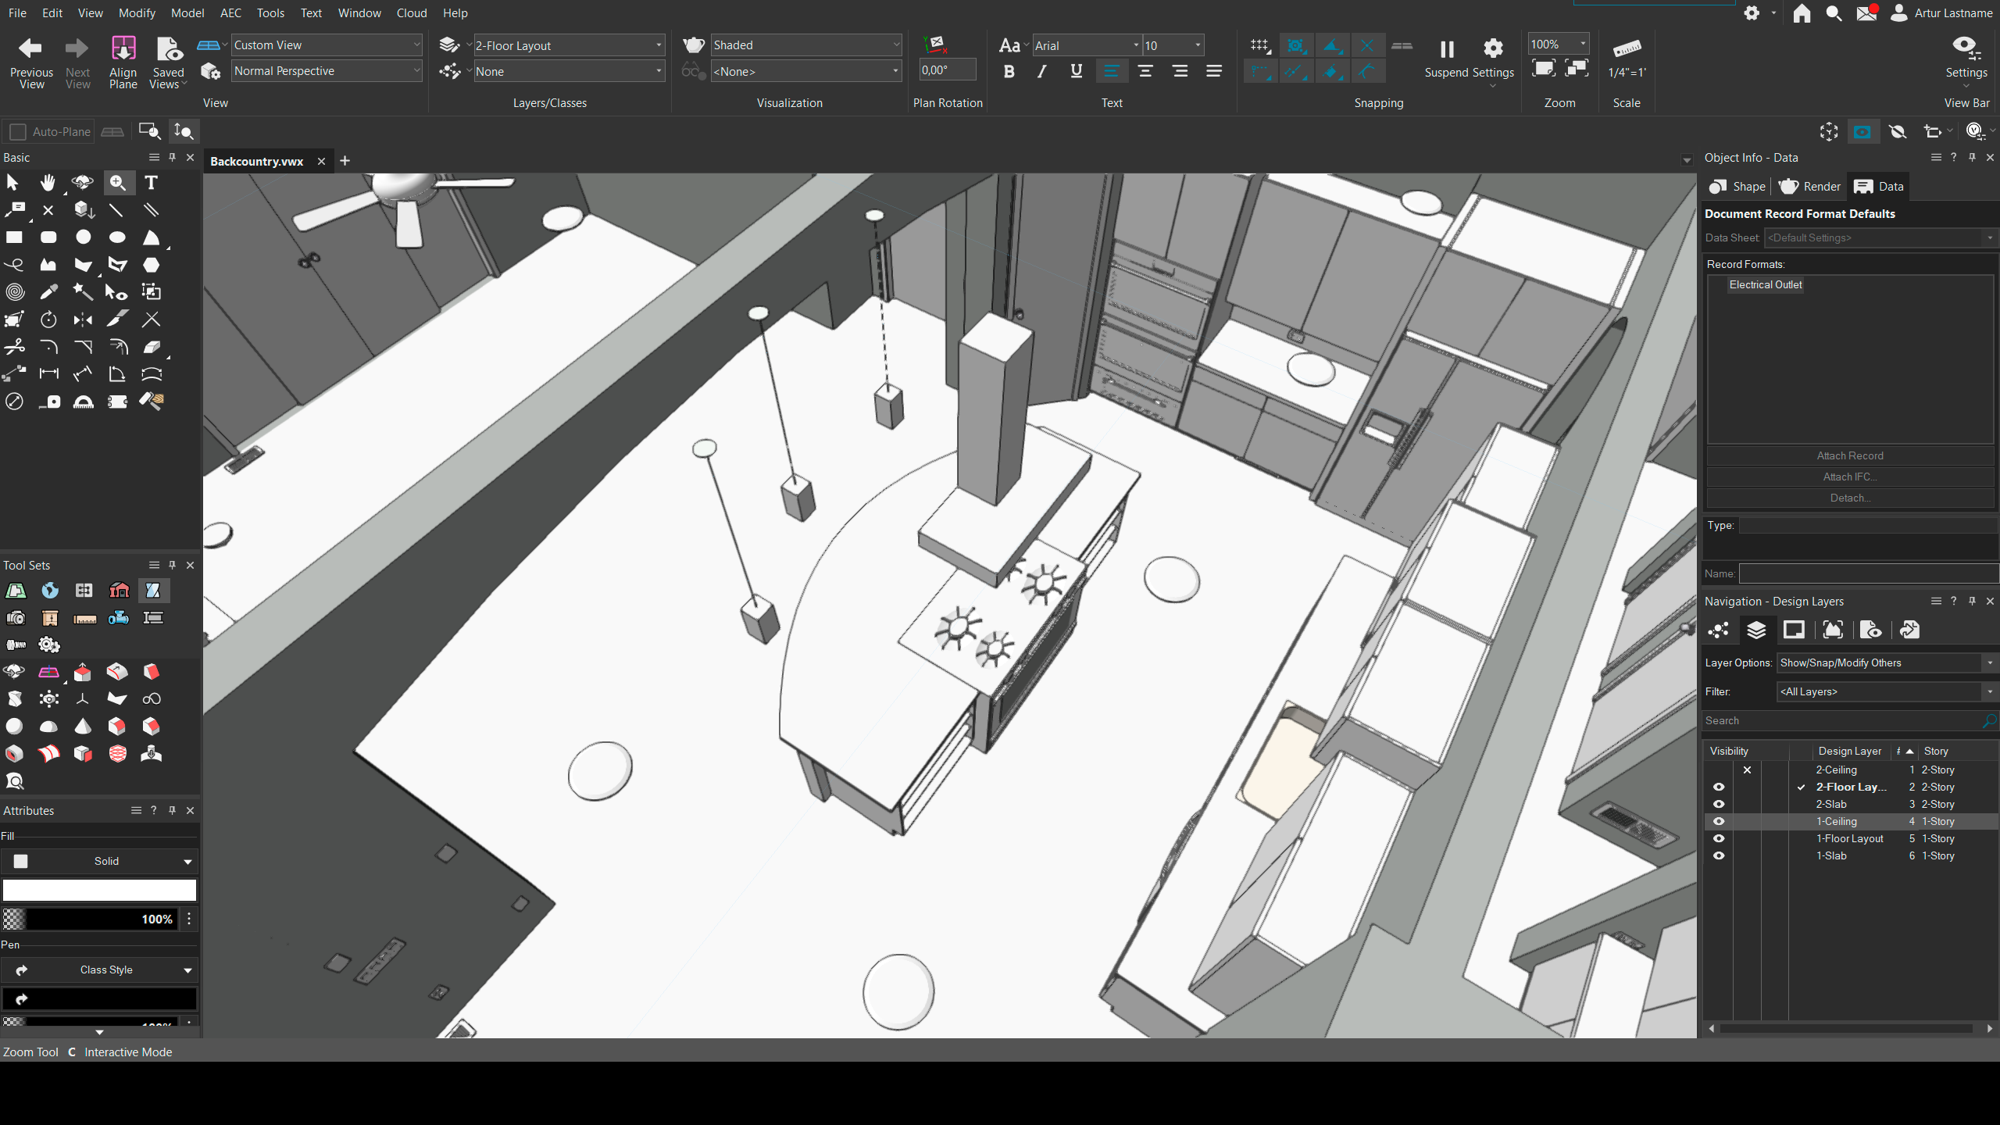Toggle visibility of 2-Slab layer

pos(1719,805)
